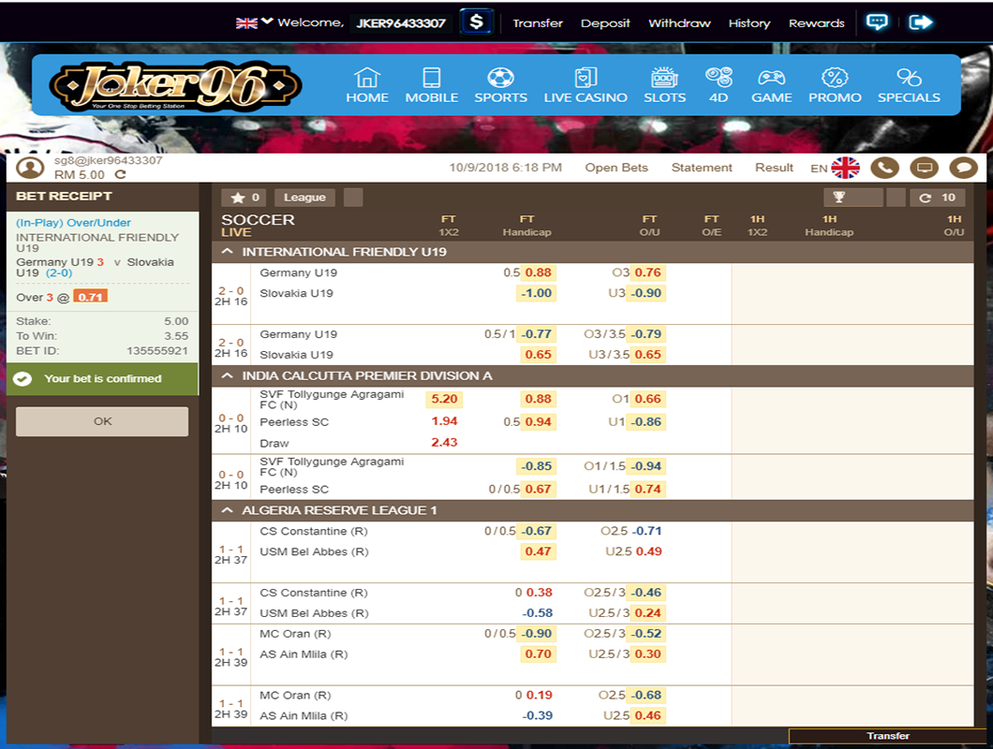993x749 pixels.
Task: Refresh the account balance next to RM 5.00
Action: pyautogui.click(x=120, y=175)
